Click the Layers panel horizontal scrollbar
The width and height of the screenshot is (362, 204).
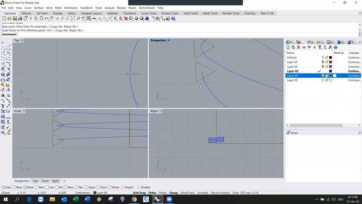316,125
